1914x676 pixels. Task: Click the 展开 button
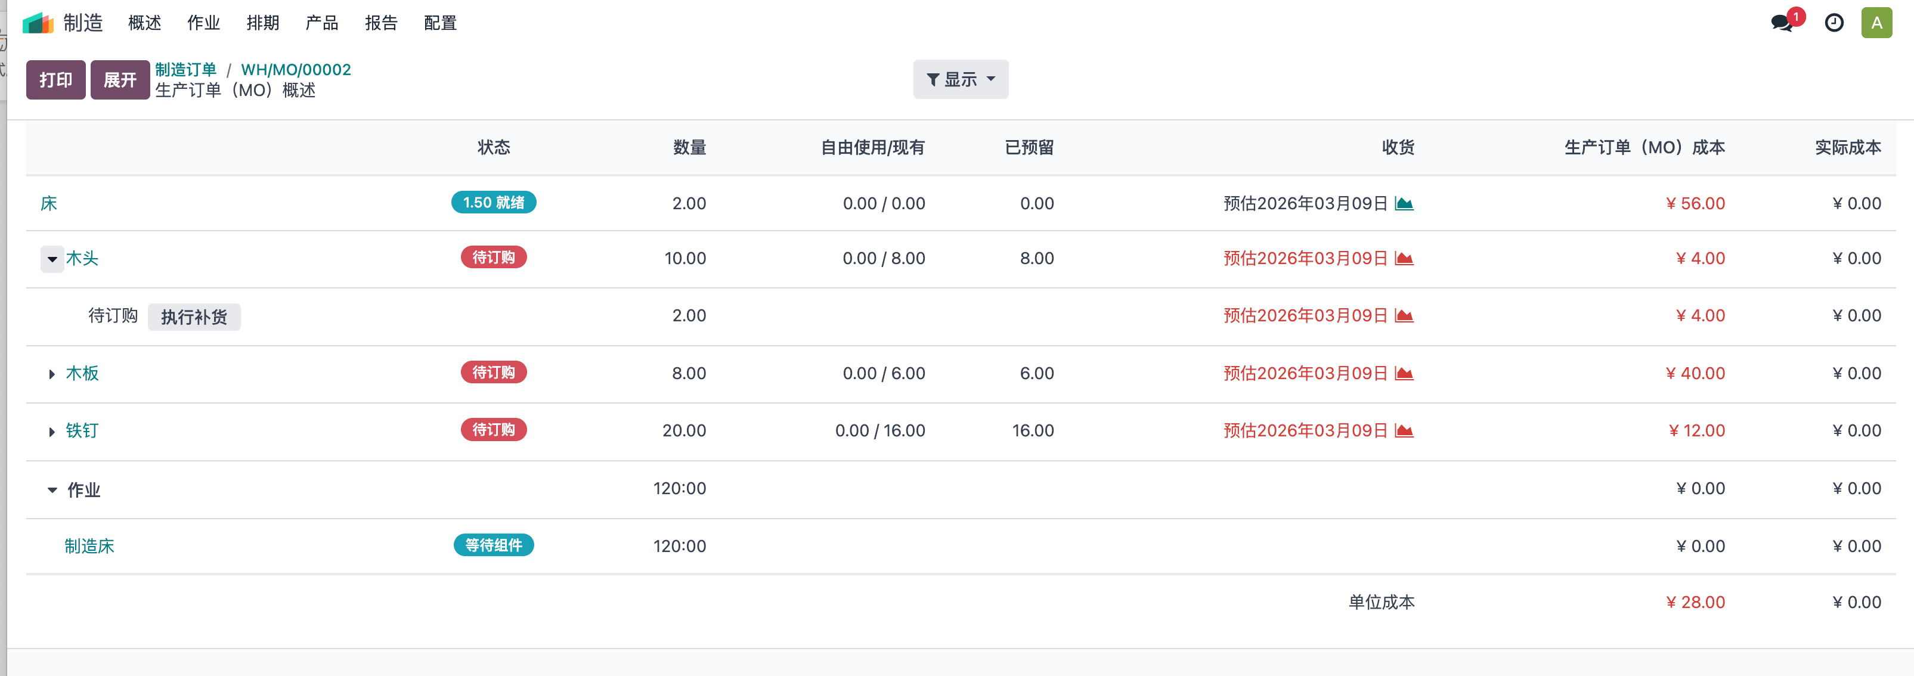tap(120, 79)
